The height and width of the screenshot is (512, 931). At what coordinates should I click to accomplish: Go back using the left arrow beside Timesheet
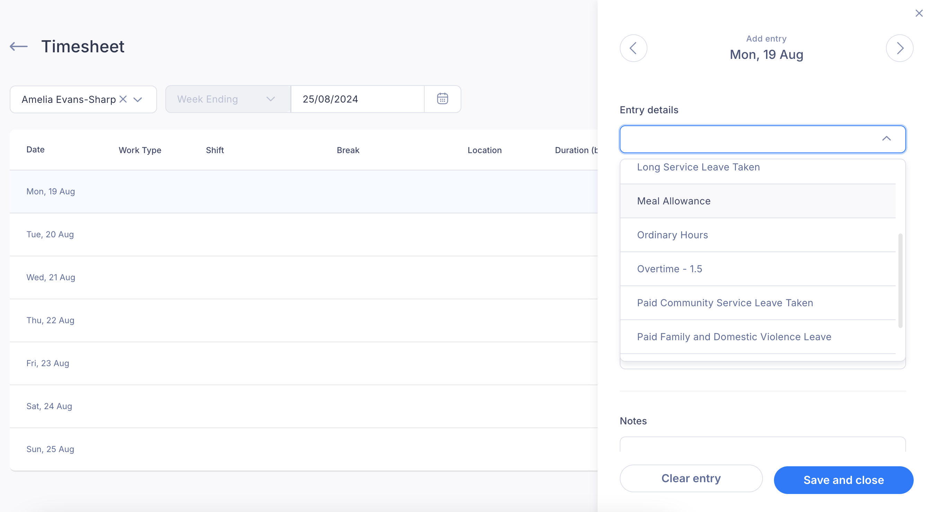coord(19,47)
